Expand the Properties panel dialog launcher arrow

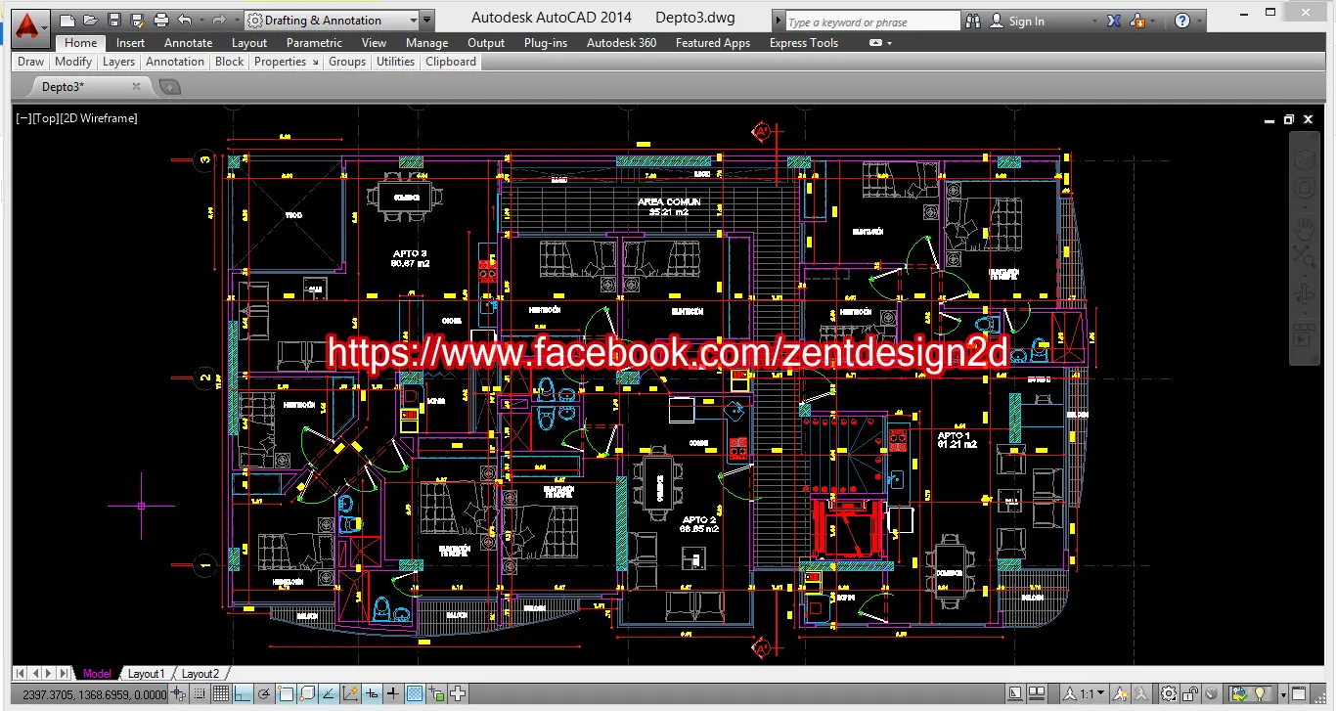coord(315,62)
